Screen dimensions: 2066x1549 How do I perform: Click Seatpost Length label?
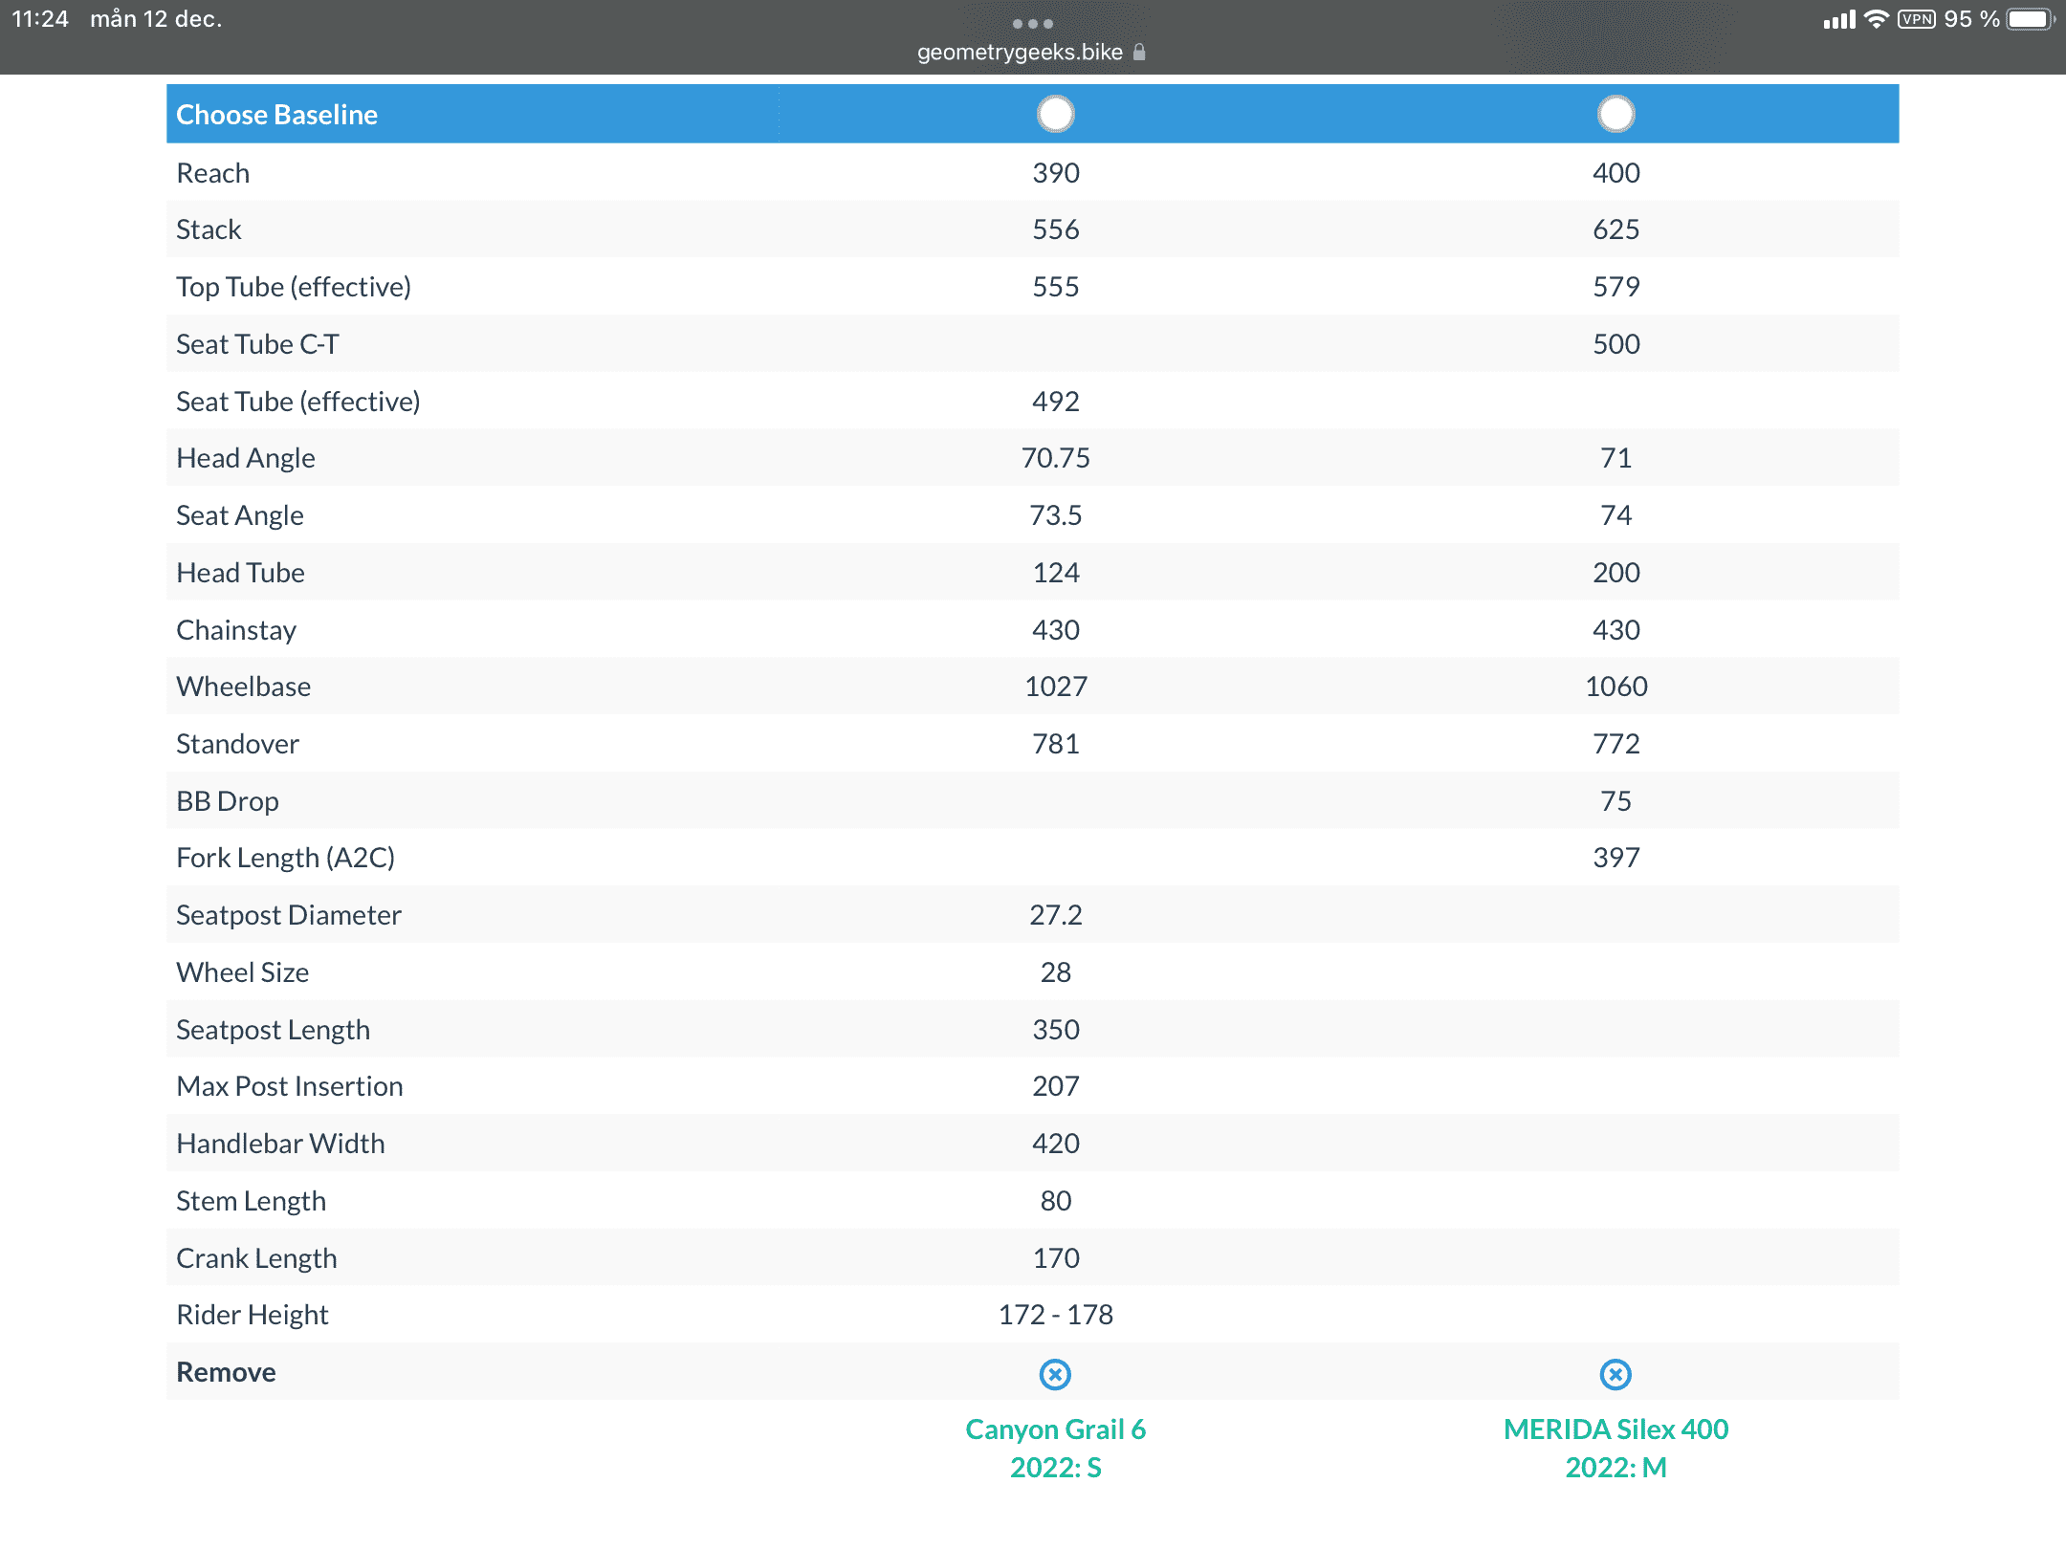[x=273, y=1030]
